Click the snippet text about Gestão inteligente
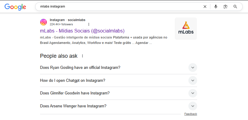This screenshot has width=248, height=120. pyautogui.click(x=104, y=40)
